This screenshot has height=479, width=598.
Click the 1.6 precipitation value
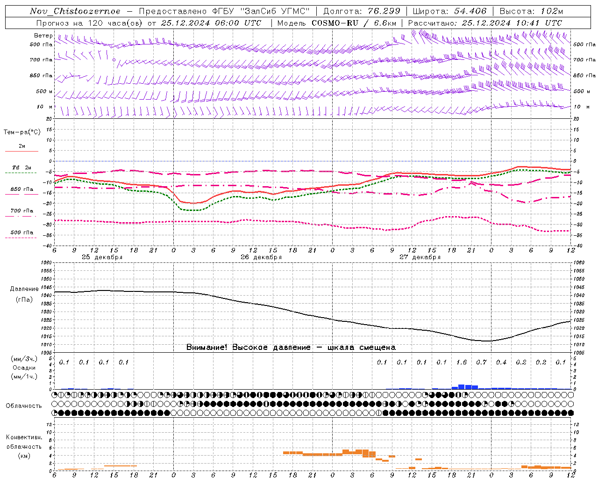click(462, 362)
